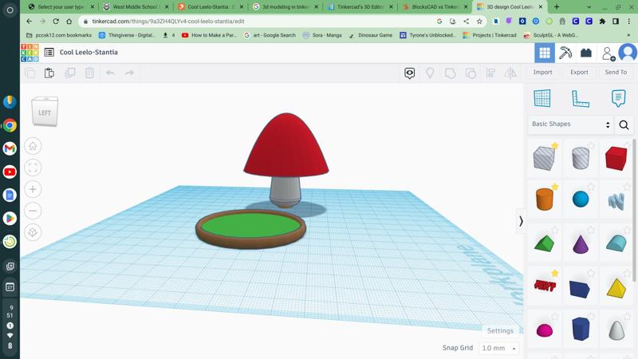Viewport: 638px width, 359px height.
Task: Toggle the favorite star on the orange cylinder
Action: click(555, 187)
